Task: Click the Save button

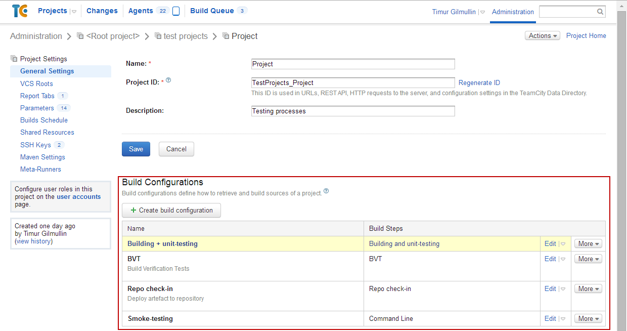Action: coord(136,149)
